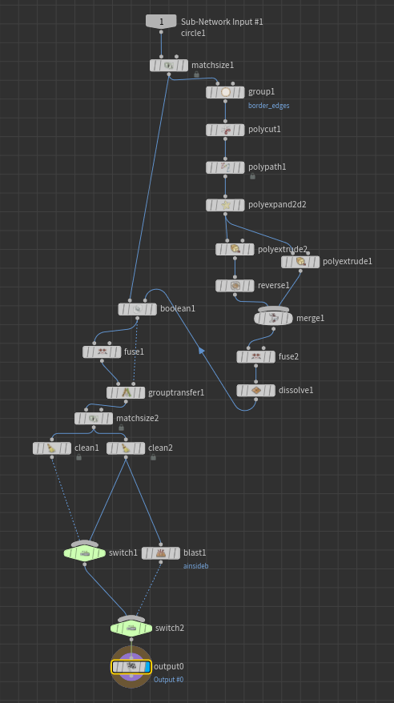Click the polyexpand2d2 star icon
This screenshot has height=703, width=394.
click(226, 205)
